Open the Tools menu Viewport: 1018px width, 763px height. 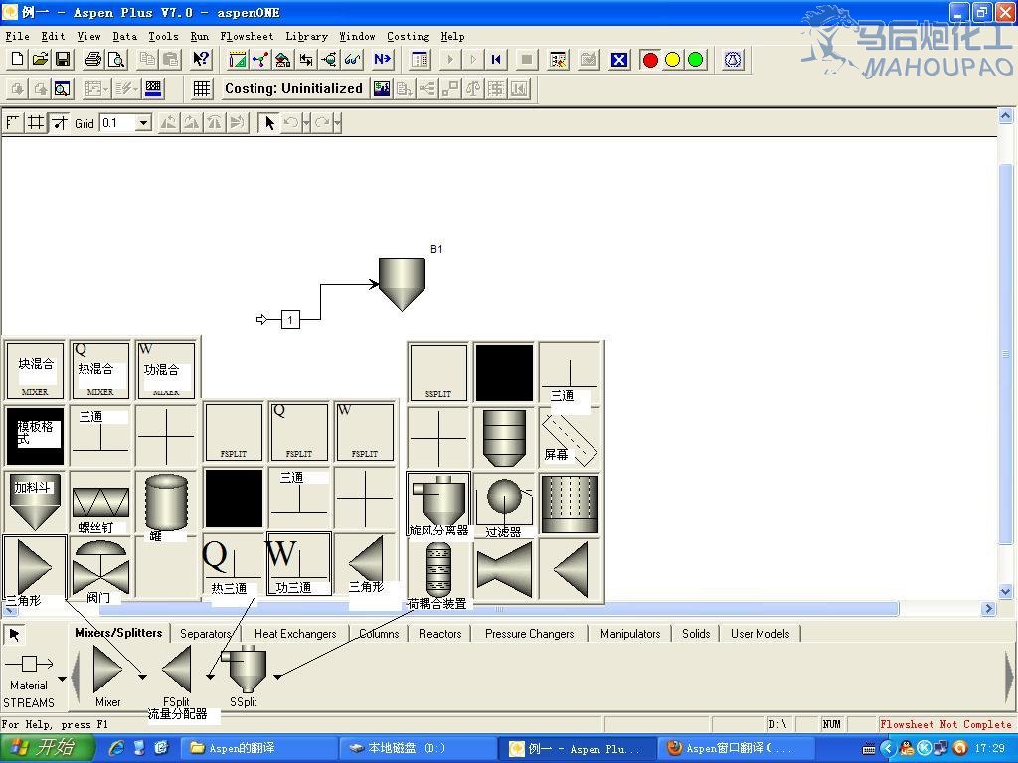[x=163, y=37]
